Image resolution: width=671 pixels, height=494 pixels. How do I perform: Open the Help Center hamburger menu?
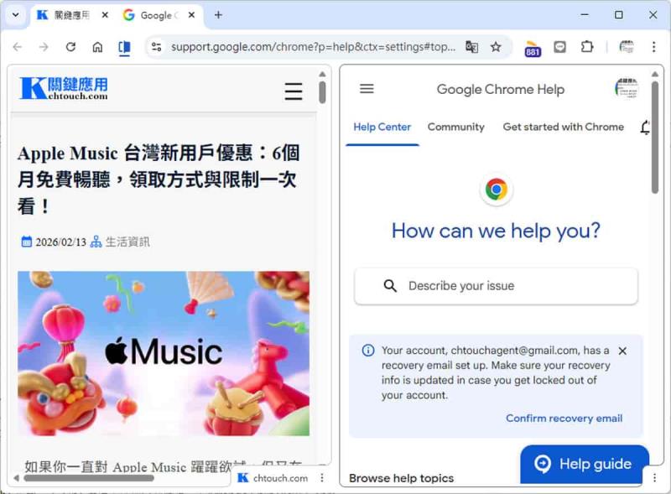367,89
